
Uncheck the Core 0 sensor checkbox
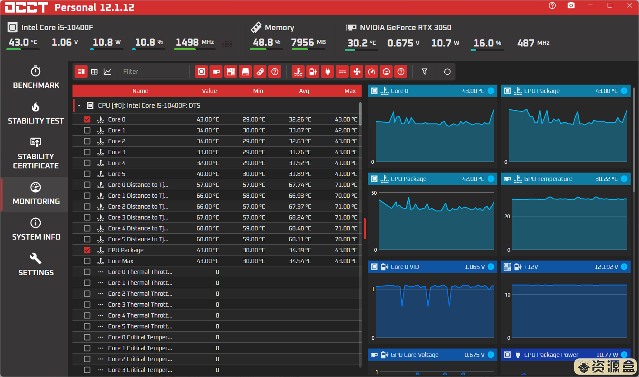coord(87,119)
